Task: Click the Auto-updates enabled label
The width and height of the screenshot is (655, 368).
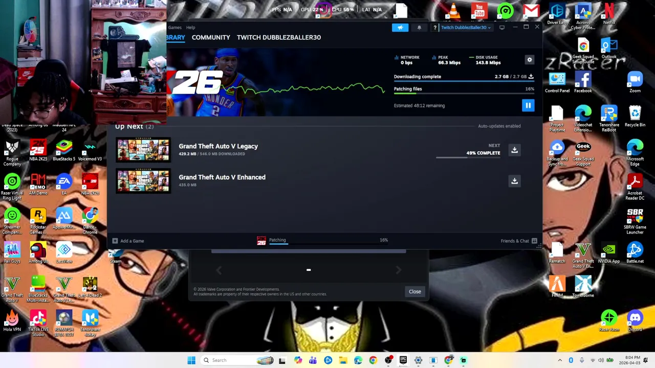Action: [x=499, y=126]
